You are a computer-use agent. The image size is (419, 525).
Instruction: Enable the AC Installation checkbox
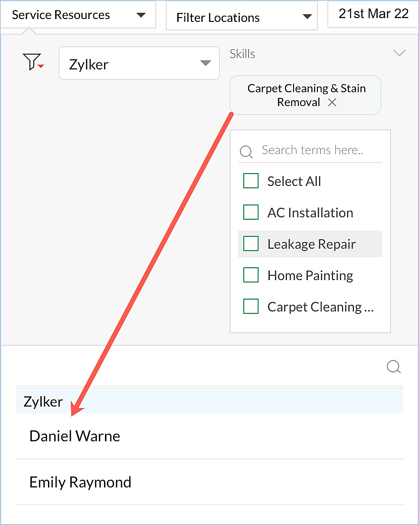251,213
